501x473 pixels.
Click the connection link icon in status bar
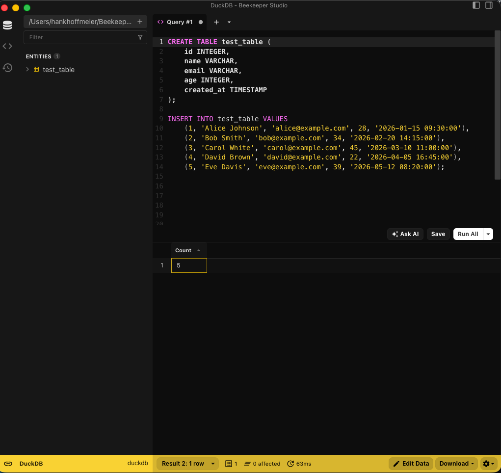pos(8,464)
